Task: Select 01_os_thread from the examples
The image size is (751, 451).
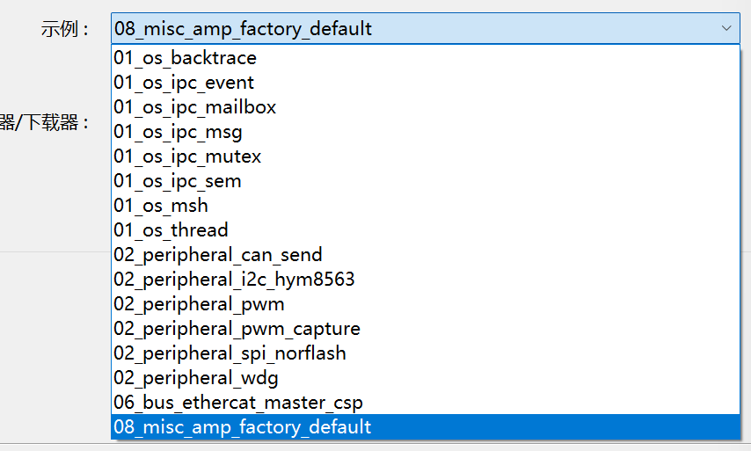Action: (x=171, y=230)
